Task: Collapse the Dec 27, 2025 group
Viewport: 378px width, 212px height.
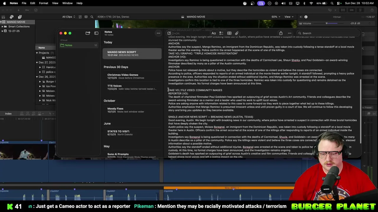Action: coord(37,62)
